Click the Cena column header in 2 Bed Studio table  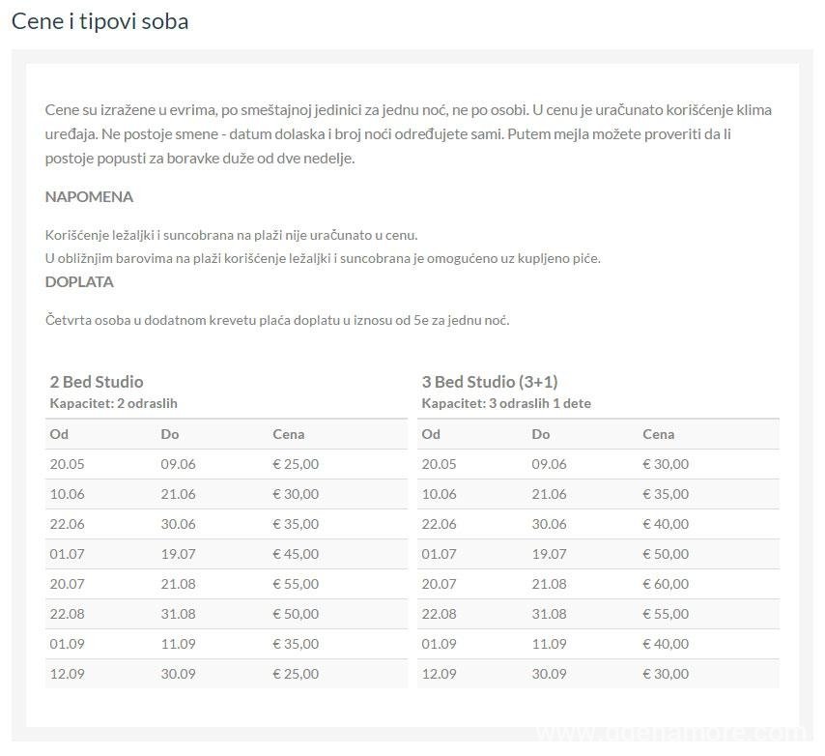point(288,434)
